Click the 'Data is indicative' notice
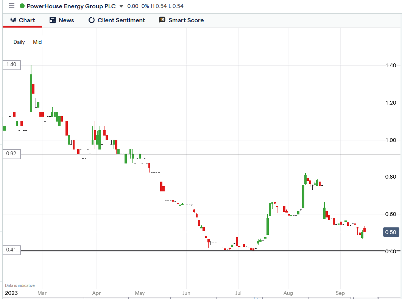This screenshot has width=402, height=299. 20,285
